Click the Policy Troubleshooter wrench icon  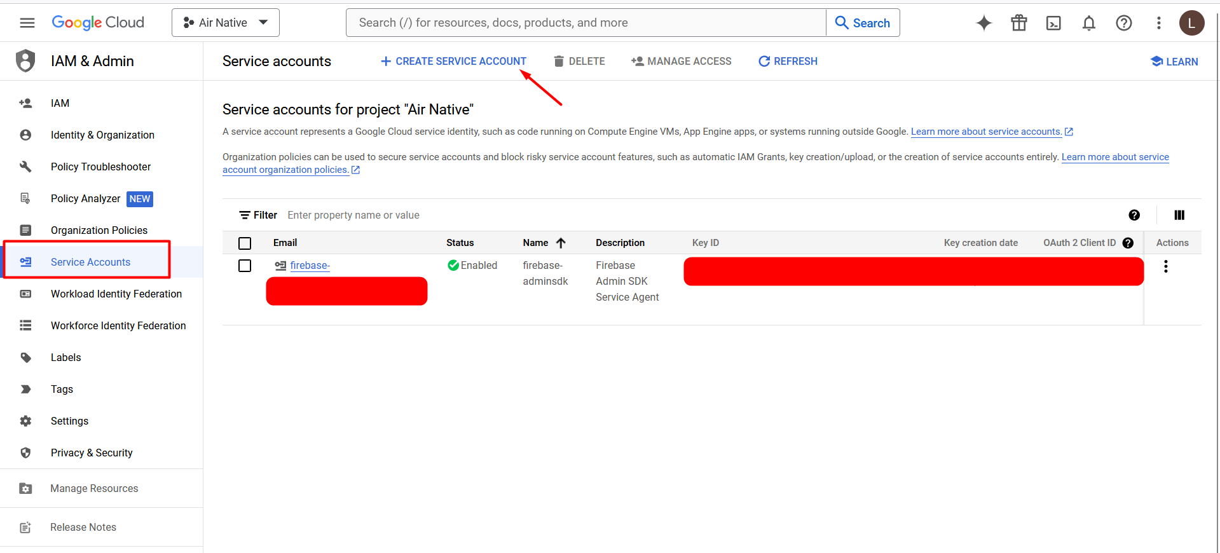pyautogui.click(x=25, y=167)
